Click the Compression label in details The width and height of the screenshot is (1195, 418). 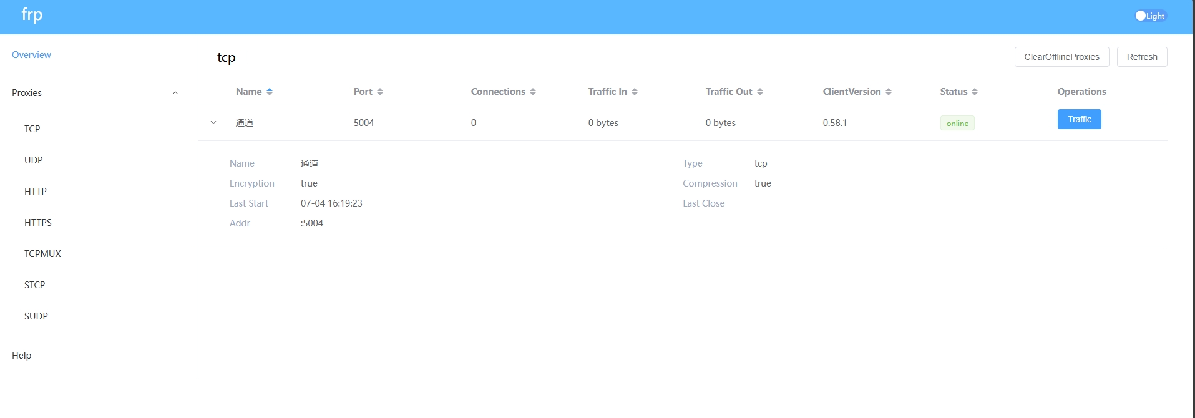click(710, 183)
